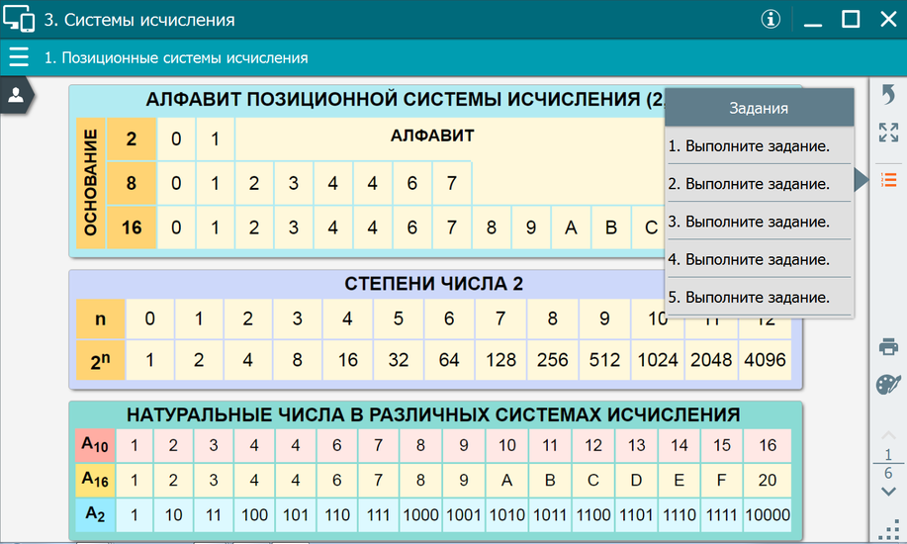Collapse the tasks panel arrow
Screen dimensions: 907x544
click(862, 179)
